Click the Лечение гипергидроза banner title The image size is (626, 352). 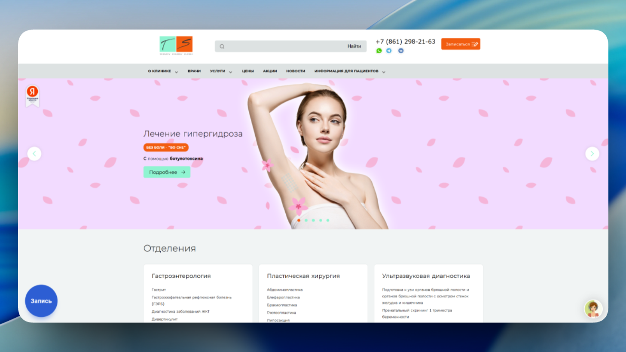coord(193,134)
